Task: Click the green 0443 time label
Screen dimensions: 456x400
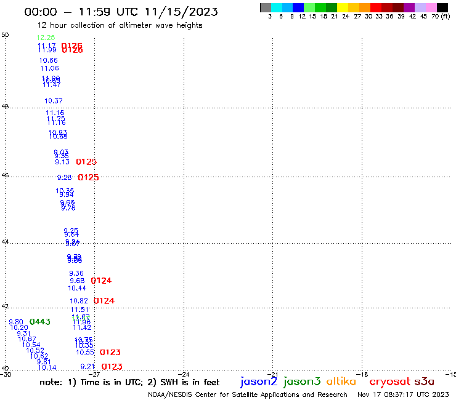Action: click(x=40, y=322)
